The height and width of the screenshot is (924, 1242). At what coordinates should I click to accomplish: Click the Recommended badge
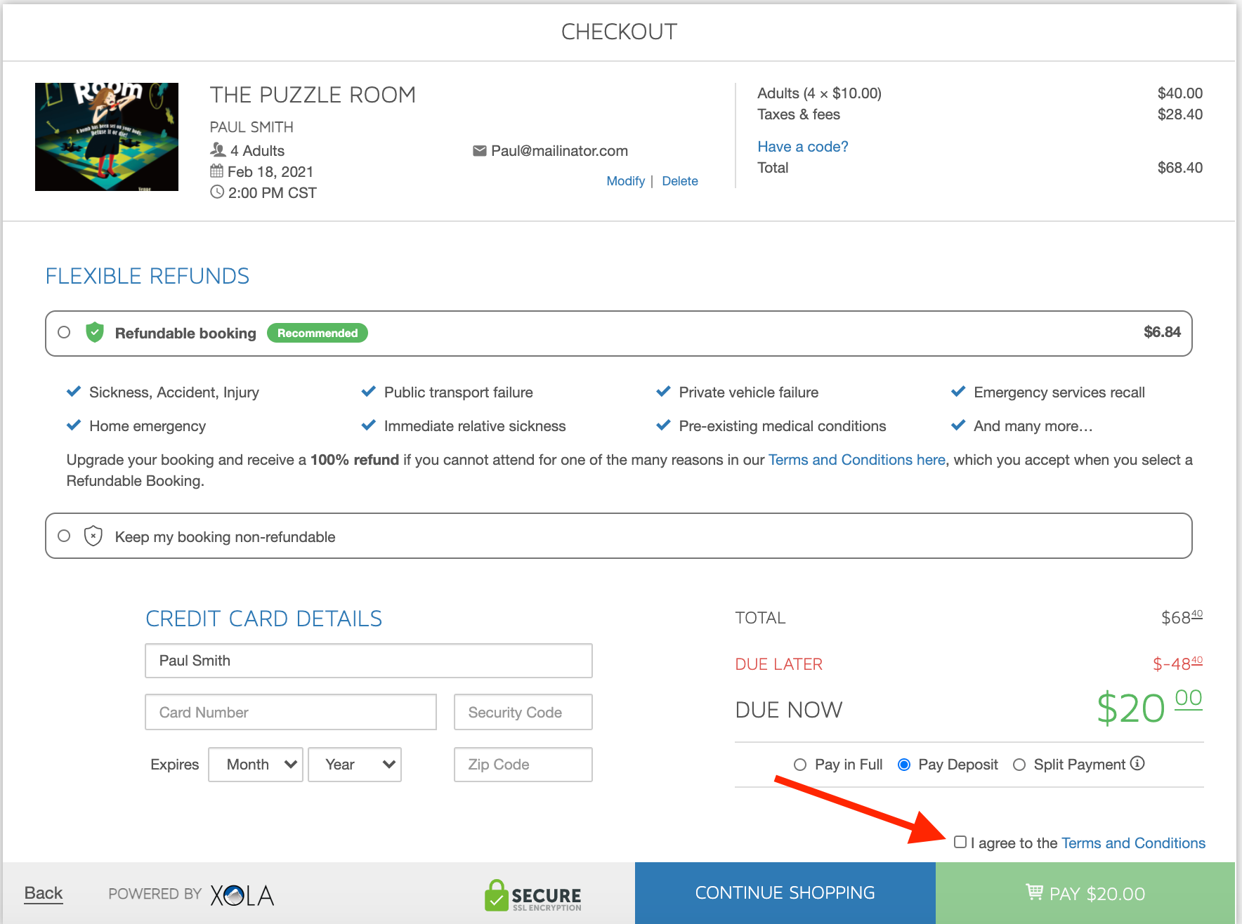pos(318,333)
